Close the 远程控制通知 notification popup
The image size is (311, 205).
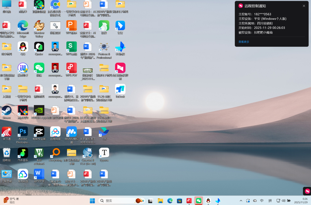304,6
